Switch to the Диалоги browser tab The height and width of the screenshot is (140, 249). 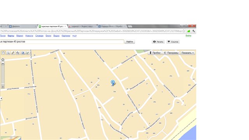(22, 26)
